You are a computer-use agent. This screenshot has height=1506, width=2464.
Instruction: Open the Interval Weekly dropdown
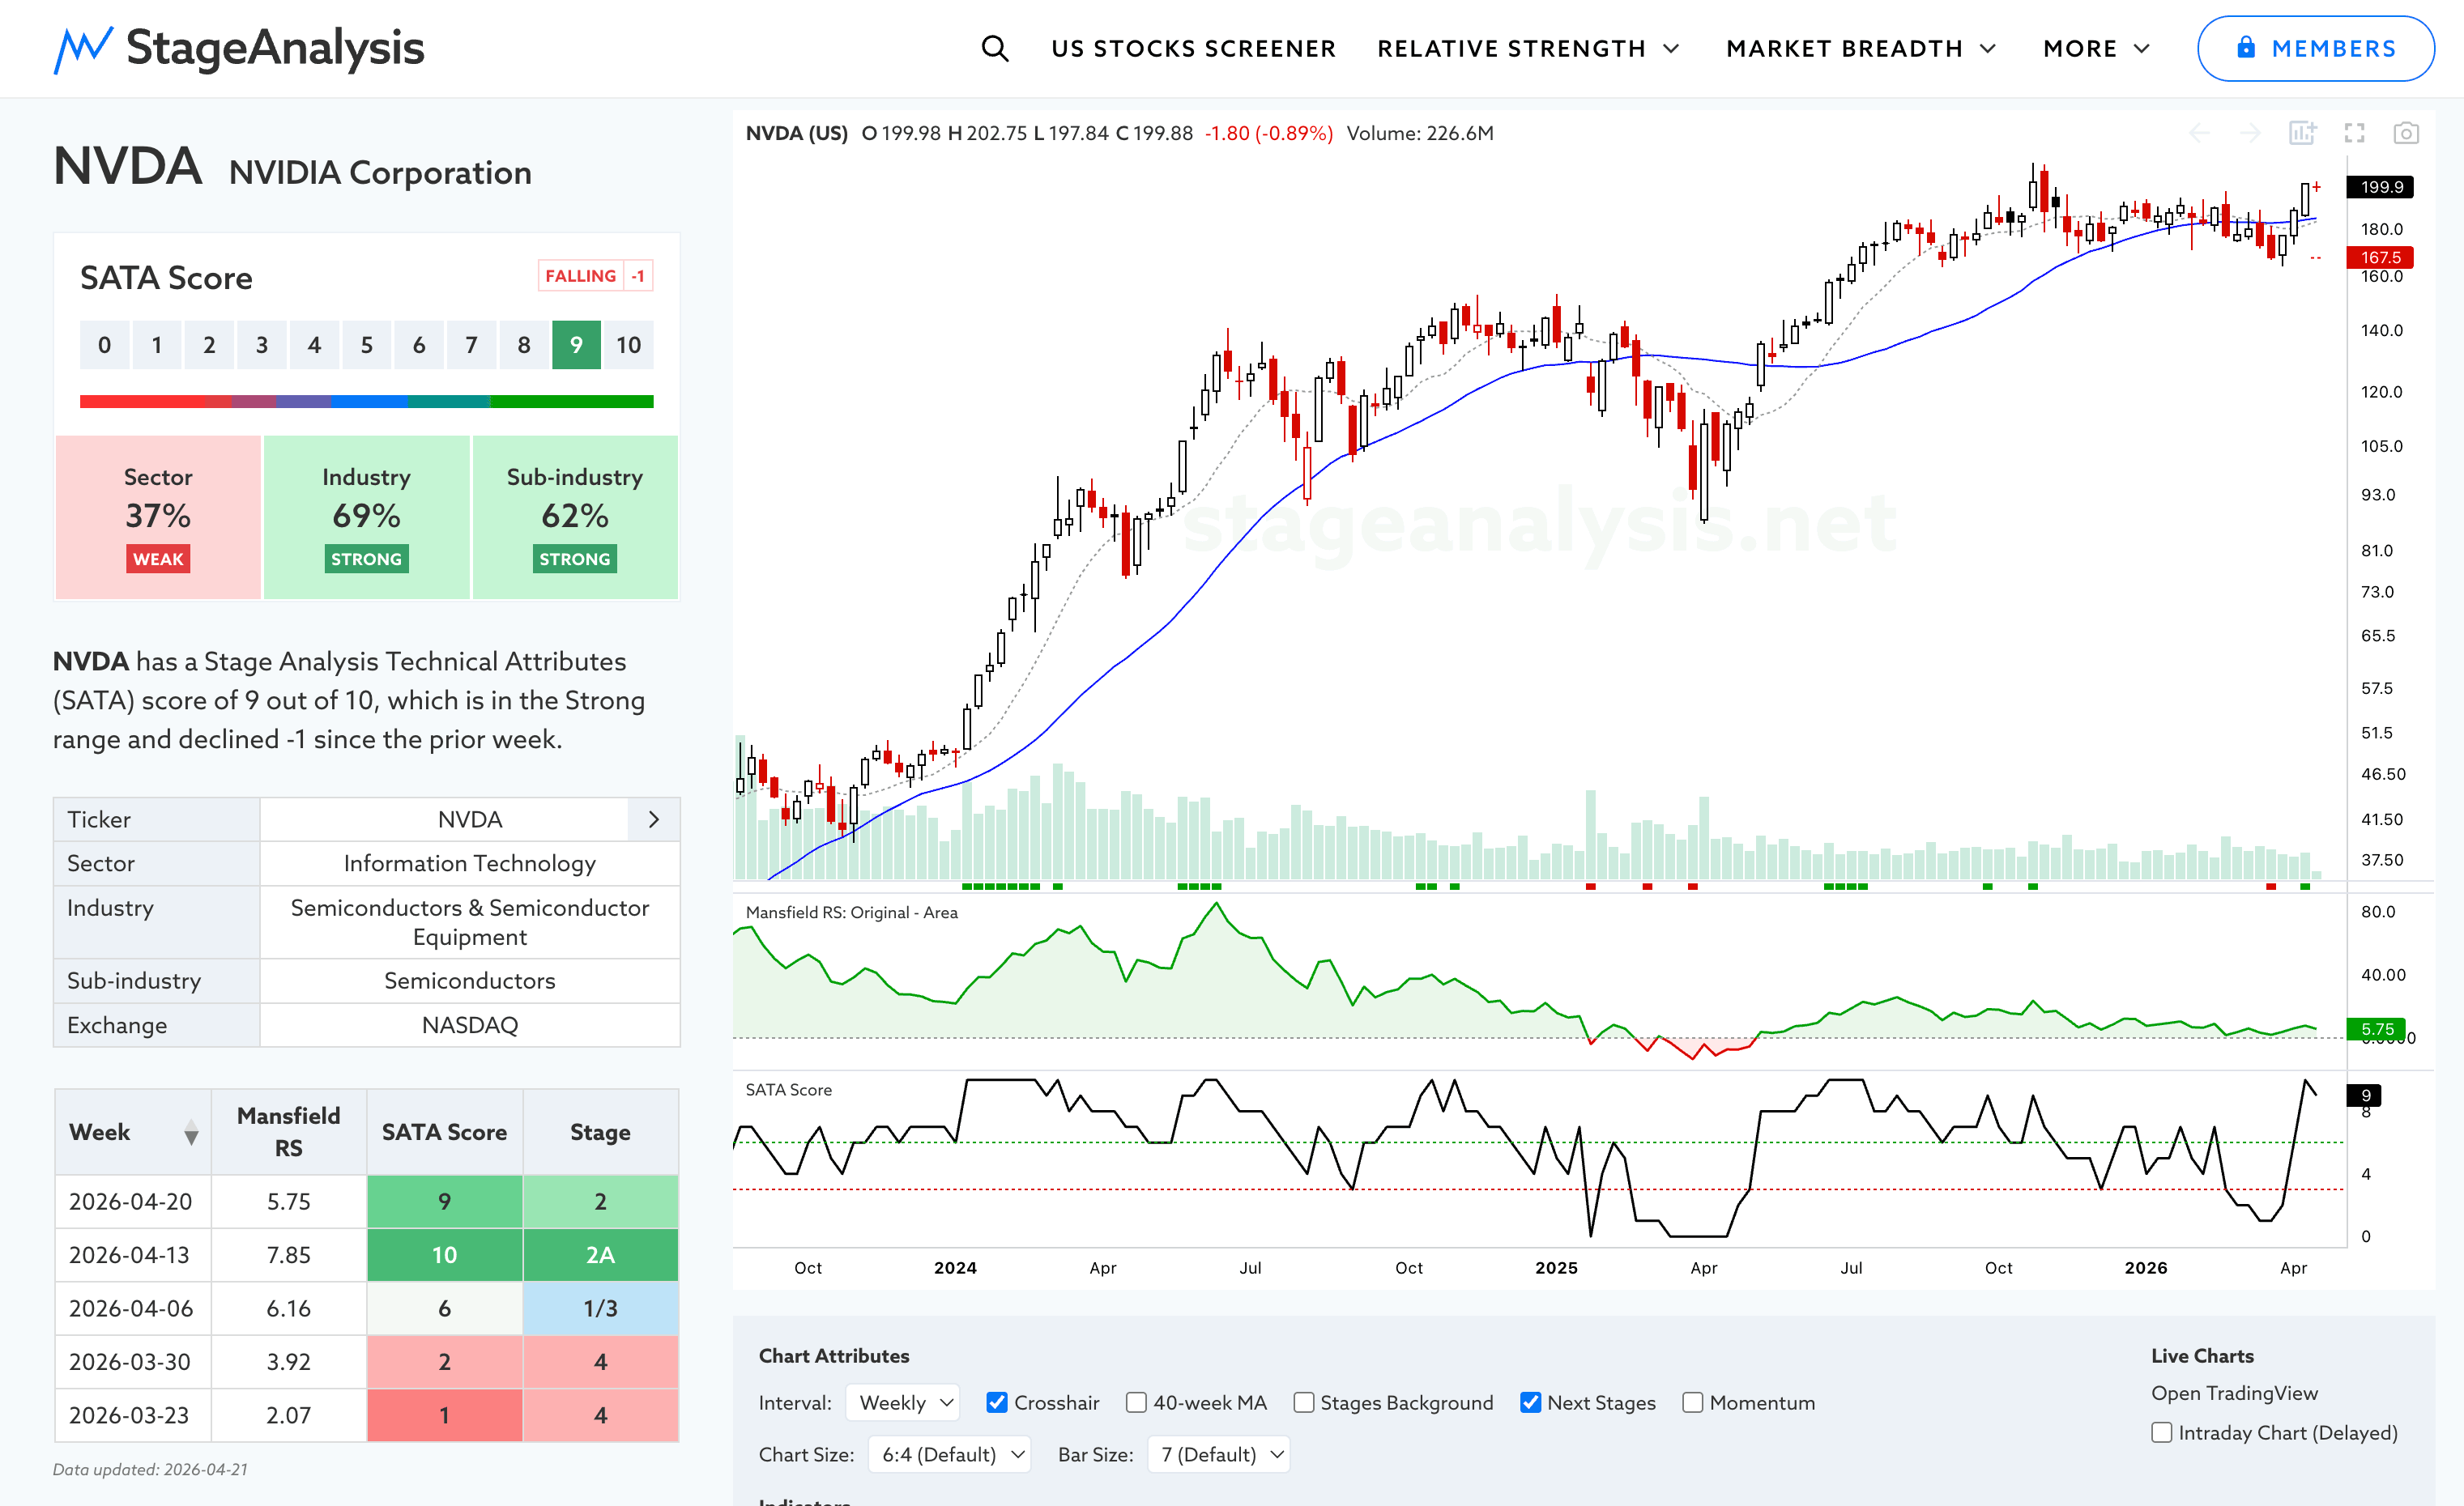click(x=903, y=1402)
